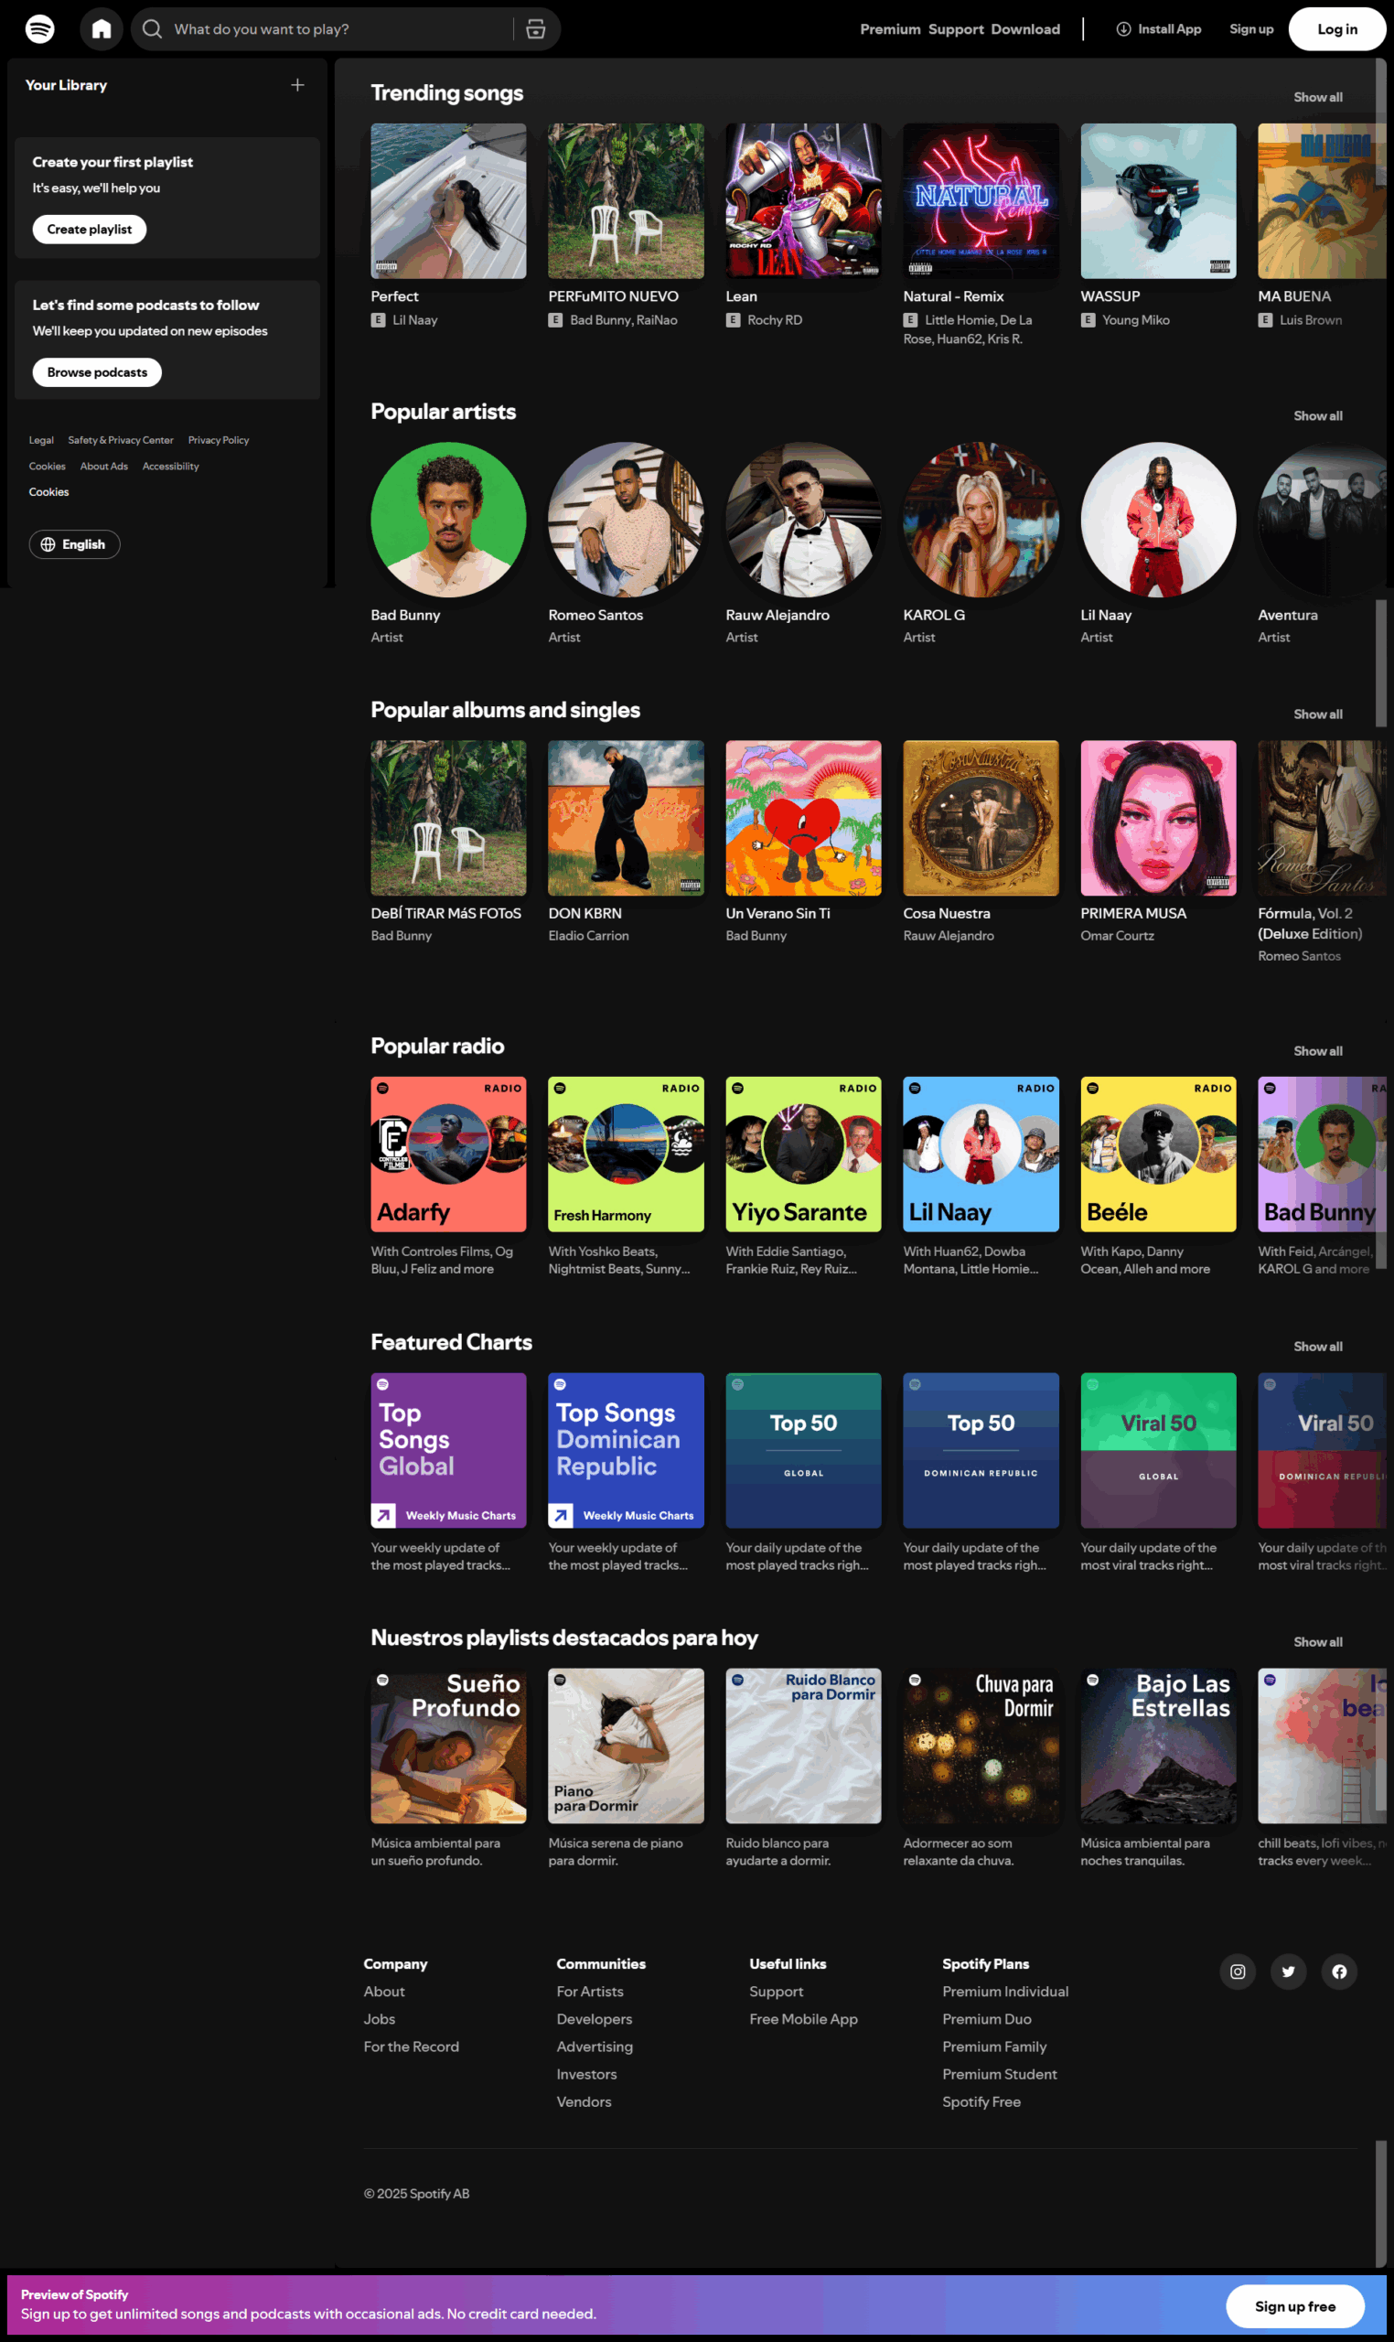This screenshot has height=2342, width=1394.
Task: Open the Bajo Las Estrellas playlist
Action: click(x=1158, y=1746)
